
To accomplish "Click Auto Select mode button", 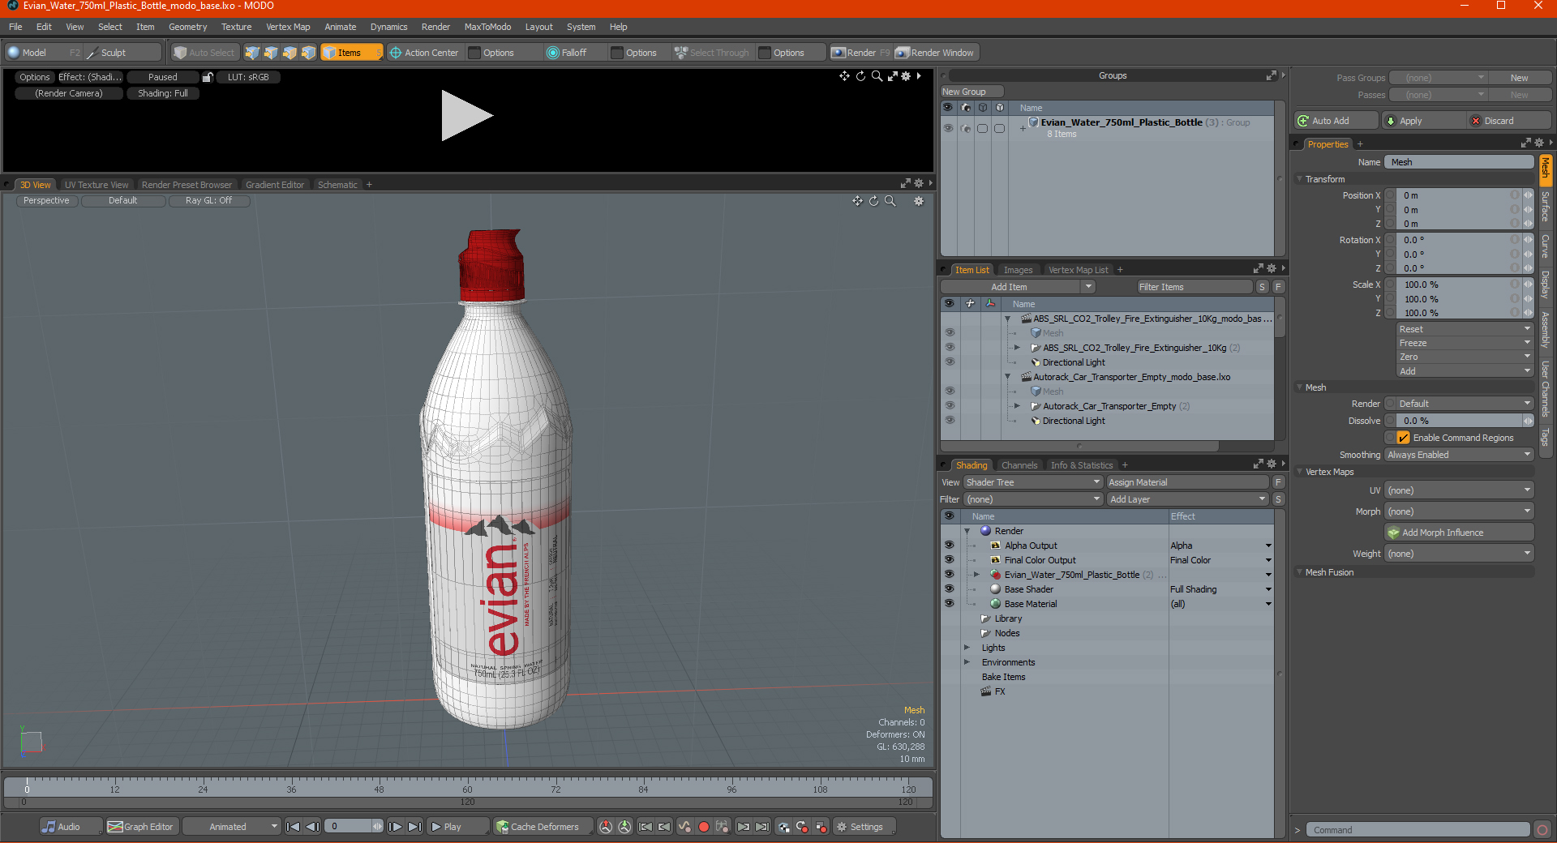I will point(204,53).
